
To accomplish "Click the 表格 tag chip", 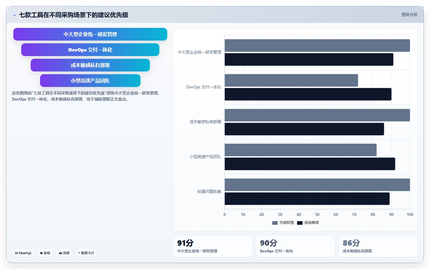I will (45, 253).
